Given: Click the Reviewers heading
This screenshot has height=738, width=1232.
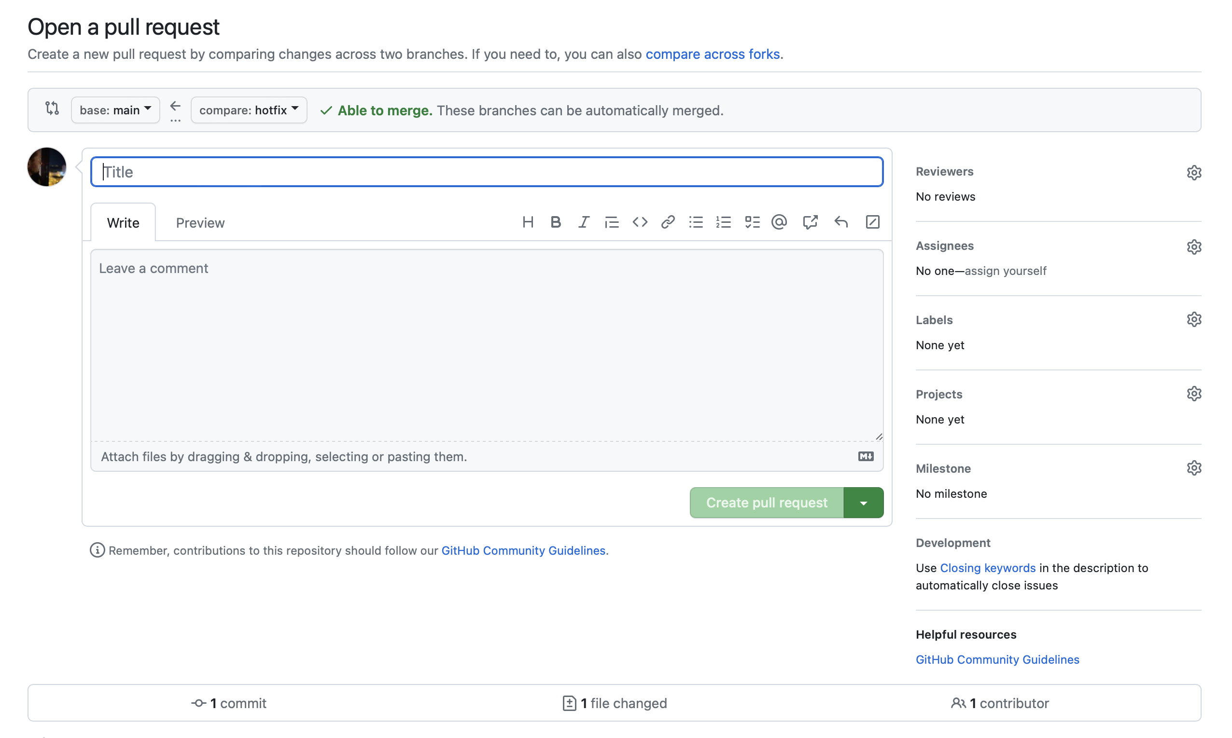Looking at the screenshot, I should (x=944, y=172).
